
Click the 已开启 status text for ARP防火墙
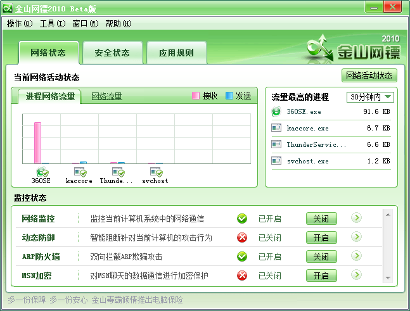(269, 257)
